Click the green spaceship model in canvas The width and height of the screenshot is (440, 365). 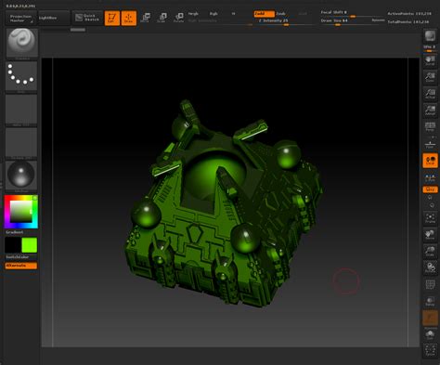224,204
